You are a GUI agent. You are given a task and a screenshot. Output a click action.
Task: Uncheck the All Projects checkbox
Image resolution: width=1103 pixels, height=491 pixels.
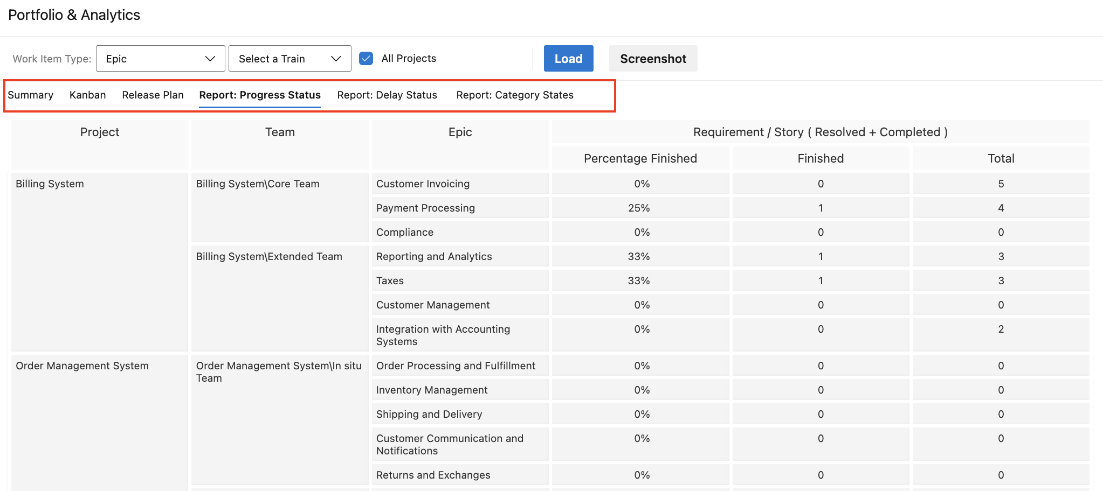[366, 58]
